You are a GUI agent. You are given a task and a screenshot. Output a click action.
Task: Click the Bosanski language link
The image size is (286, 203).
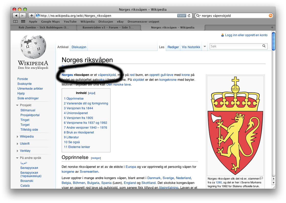[27, 181]
